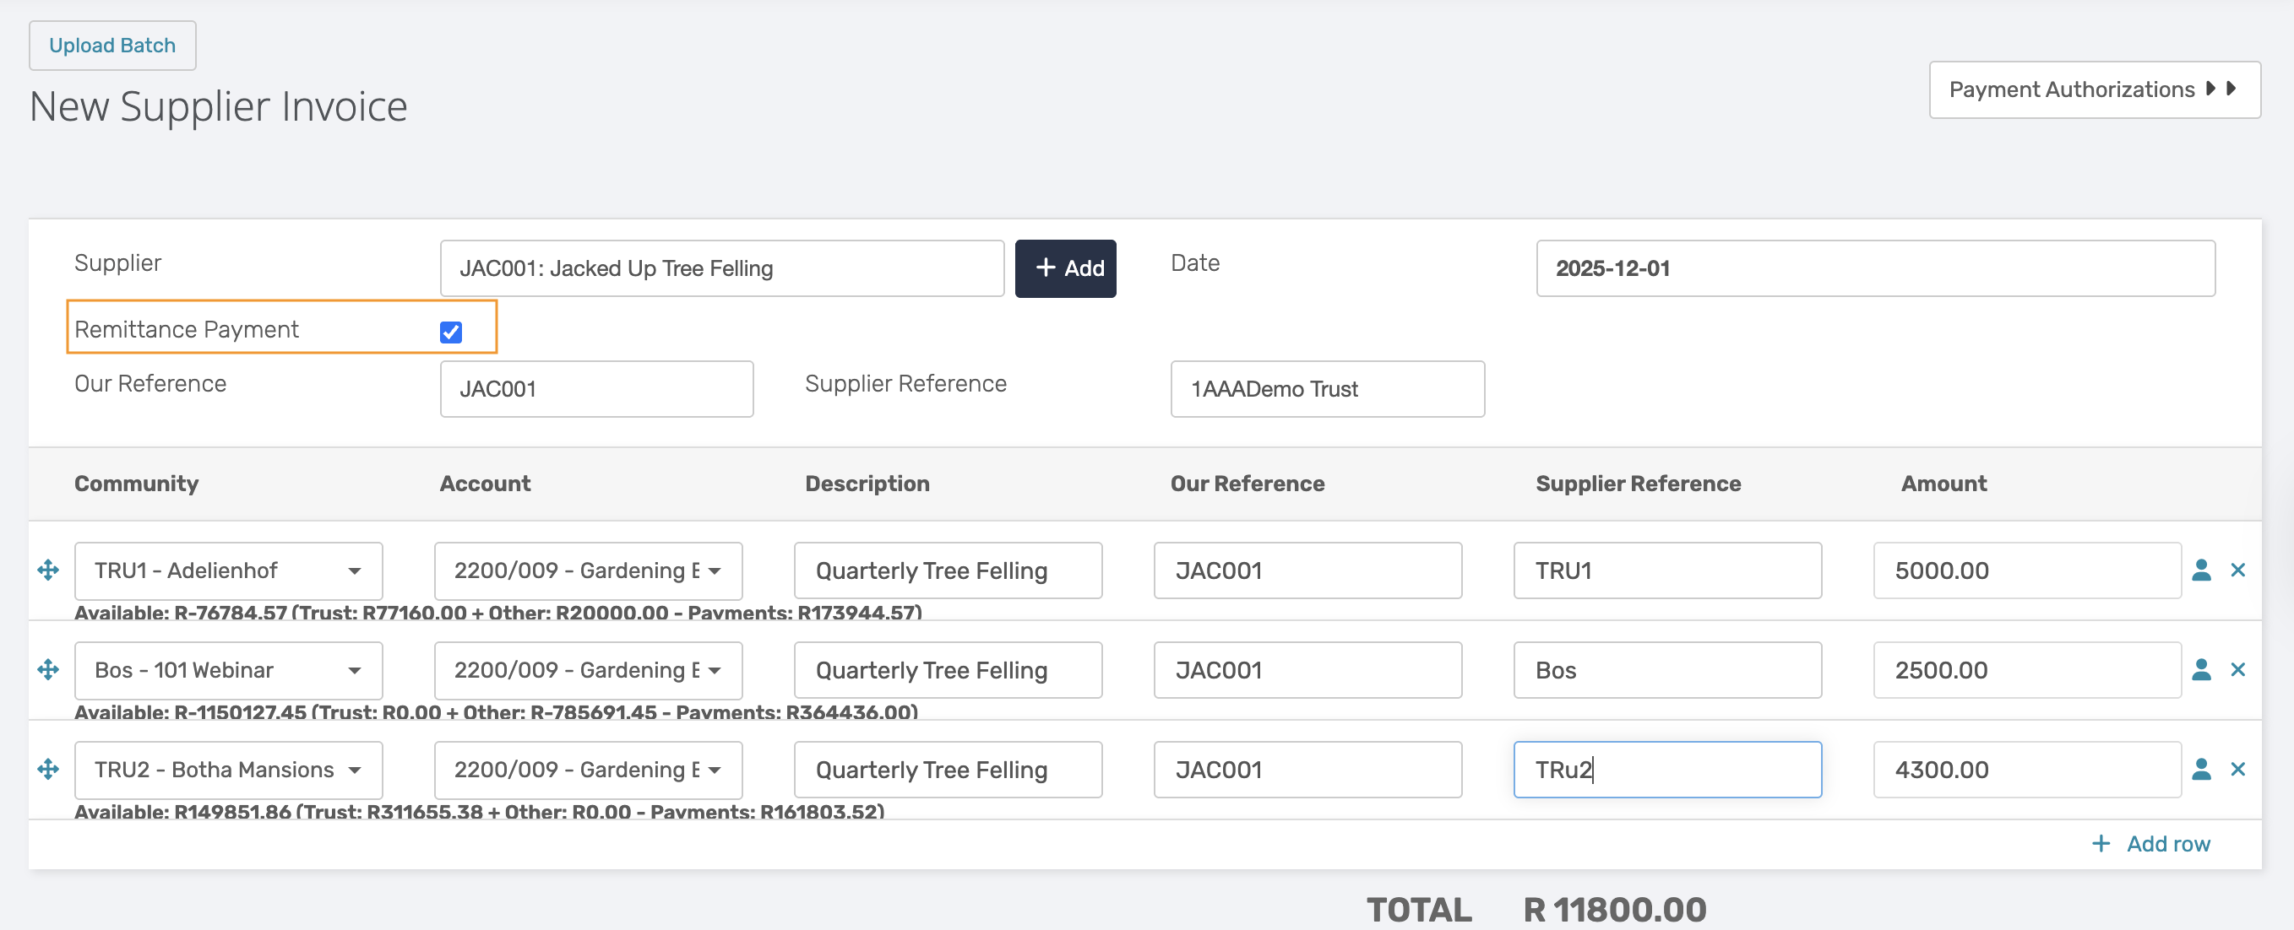Click the person icon on 2500.00 row
Screen dimensions: 2294x930
2200,669
